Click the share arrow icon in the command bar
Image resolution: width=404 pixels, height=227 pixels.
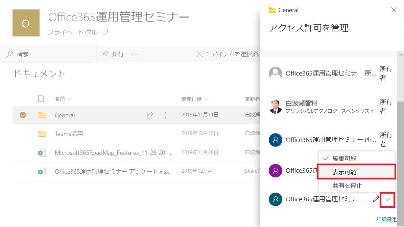pos(104,54)
